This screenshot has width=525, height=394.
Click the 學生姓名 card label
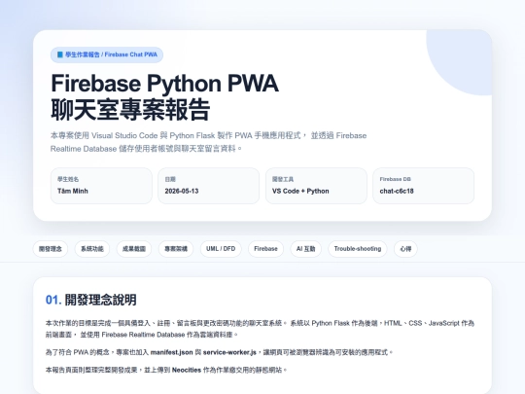point(68,179)
